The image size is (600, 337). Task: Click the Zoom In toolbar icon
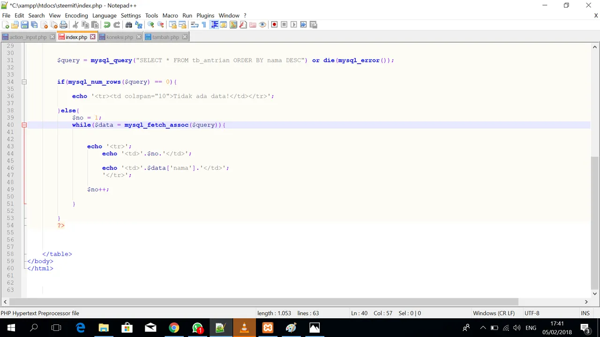(150, 24)
